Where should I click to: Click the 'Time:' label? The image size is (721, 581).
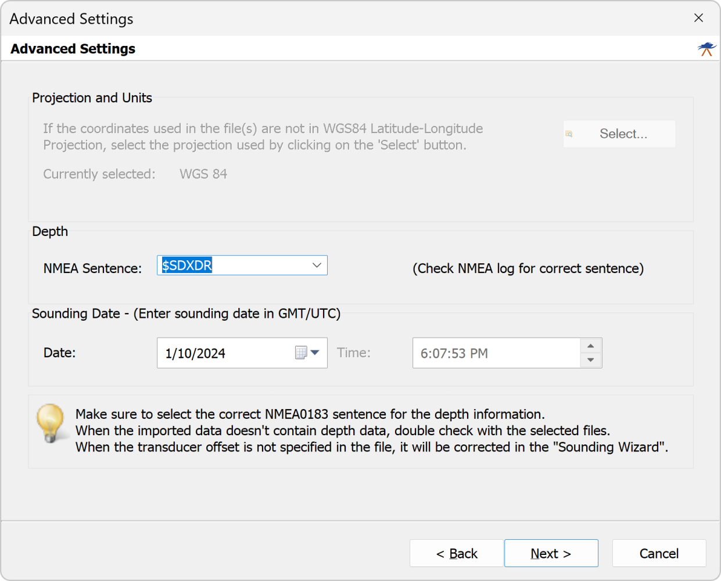(x=354, y=353)
